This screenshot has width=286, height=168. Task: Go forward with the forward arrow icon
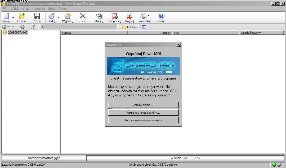coord(23,27)
